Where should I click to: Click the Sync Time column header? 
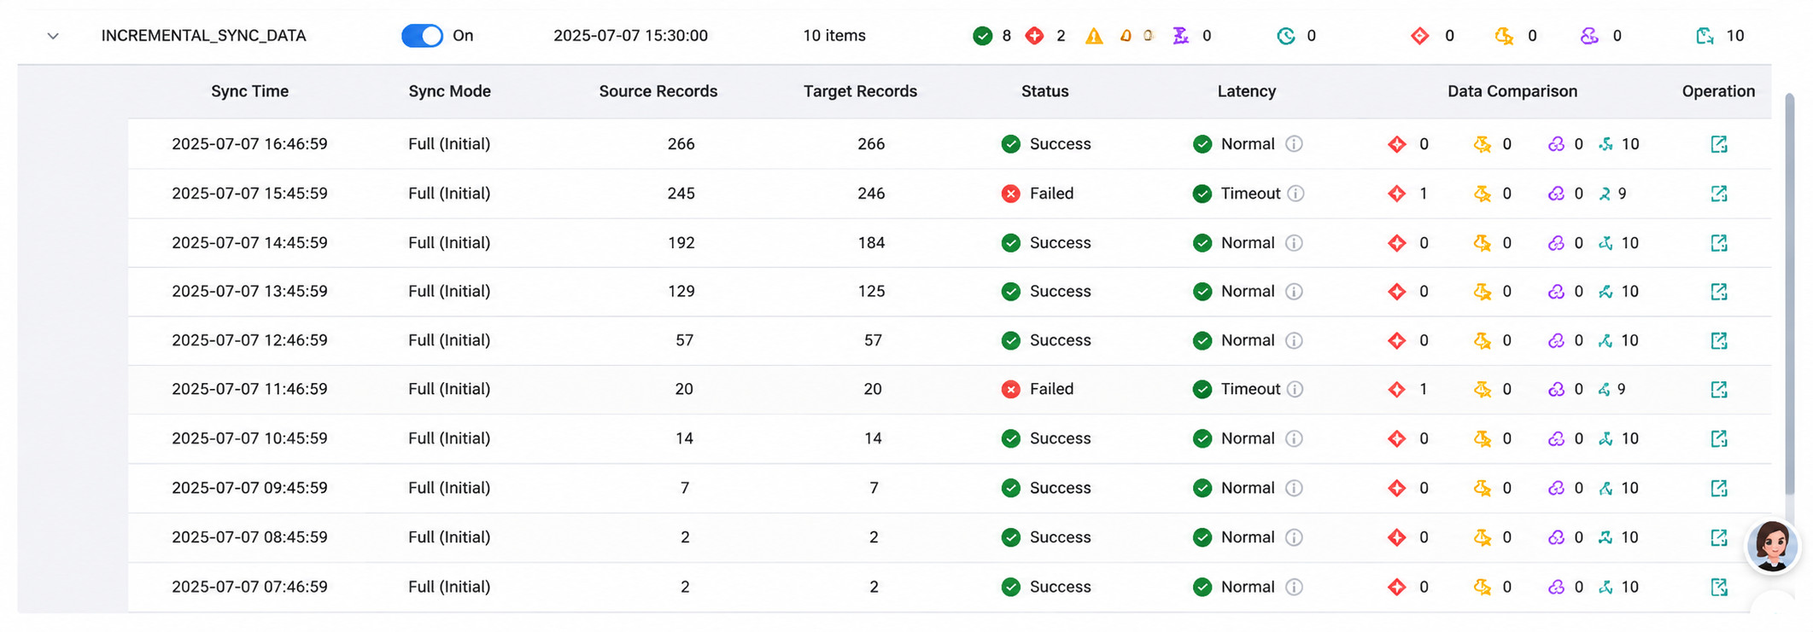coord(249,91)
